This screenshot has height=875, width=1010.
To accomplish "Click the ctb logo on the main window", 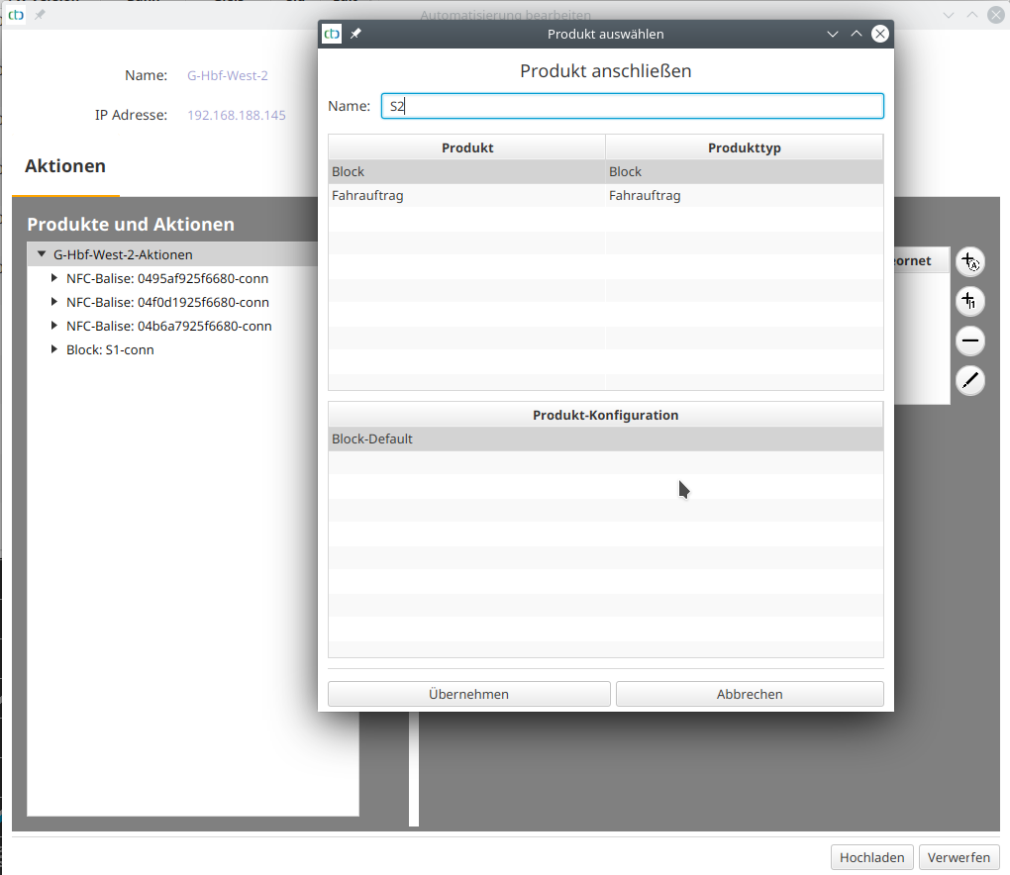I will point(16,15).
